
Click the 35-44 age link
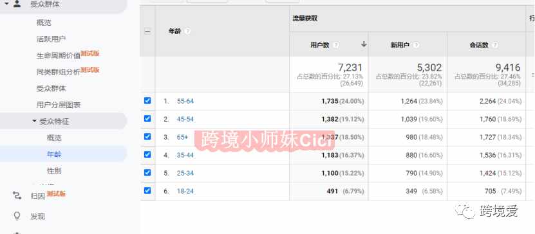point(185,156)
